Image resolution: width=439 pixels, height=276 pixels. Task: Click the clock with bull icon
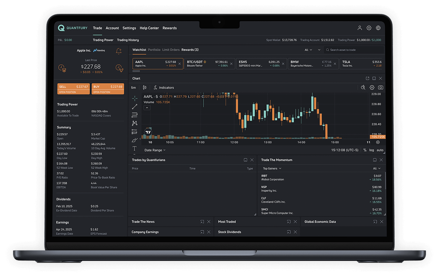tap(119, 68)
